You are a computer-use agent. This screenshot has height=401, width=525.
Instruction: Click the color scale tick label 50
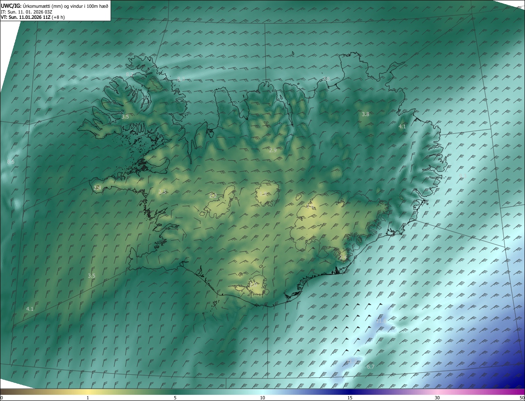pyautogui.click(x=522, y=398)
